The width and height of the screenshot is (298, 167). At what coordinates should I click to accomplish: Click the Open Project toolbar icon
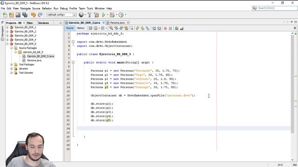coord(18,15)
